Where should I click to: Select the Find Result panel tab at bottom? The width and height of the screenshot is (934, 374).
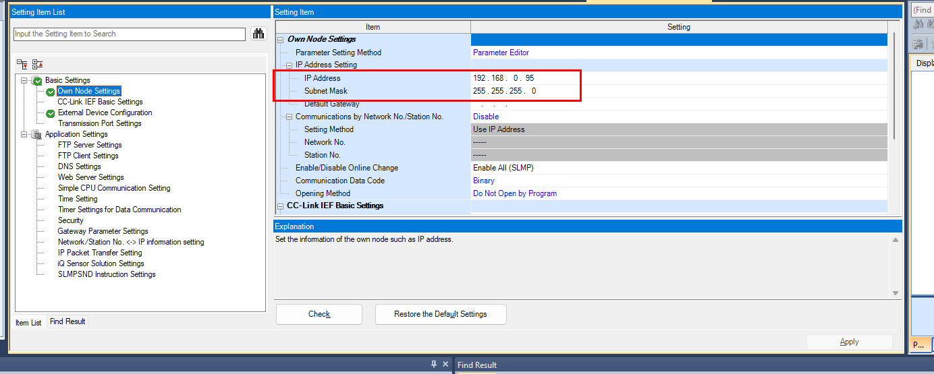477,365
